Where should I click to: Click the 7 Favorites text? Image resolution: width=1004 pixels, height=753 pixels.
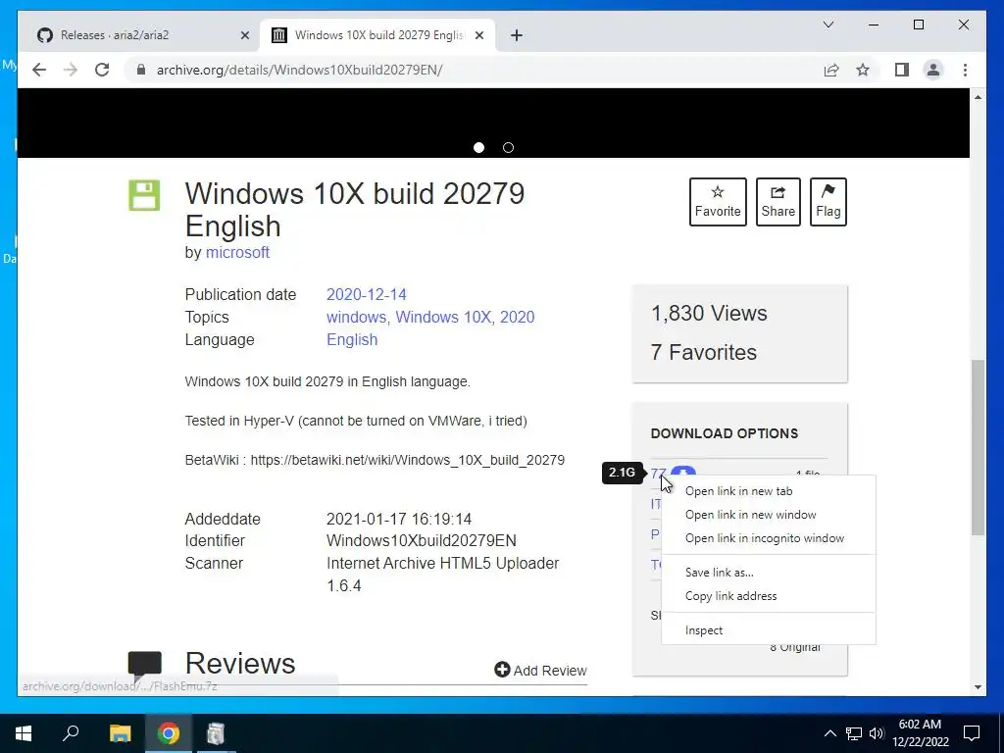pyautogui.click(x=704, y=352)
